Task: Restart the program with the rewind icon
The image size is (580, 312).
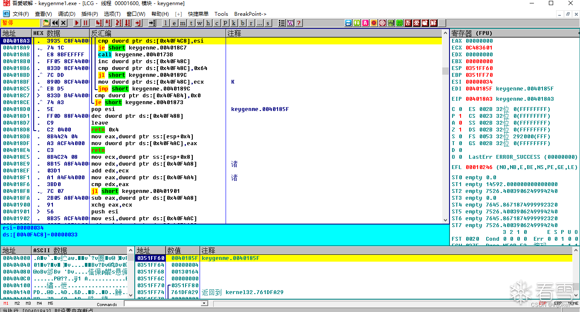Action: point(55,23)
